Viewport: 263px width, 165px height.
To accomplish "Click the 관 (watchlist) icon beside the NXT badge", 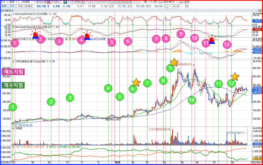I will pyautogui.click(x=45, y=2).
